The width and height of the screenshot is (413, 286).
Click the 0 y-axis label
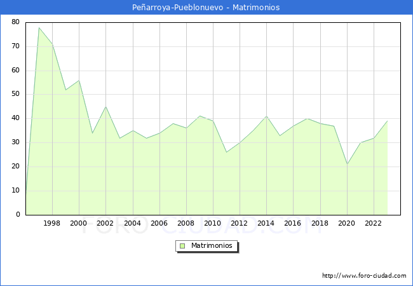pos(18,215)
